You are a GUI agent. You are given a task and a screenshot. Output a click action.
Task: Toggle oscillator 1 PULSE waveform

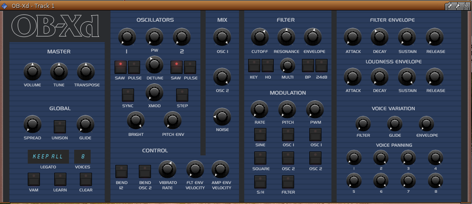(x=134, y=67)
